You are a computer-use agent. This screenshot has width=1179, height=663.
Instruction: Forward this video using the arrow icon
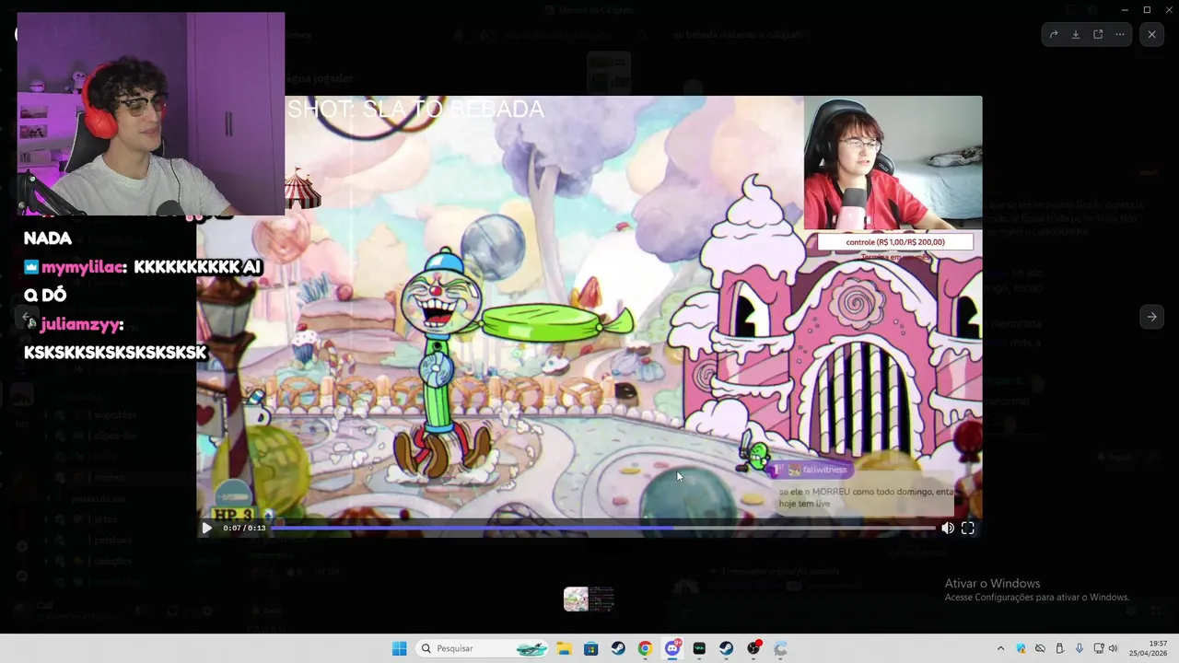click(x=1054, y=34)
